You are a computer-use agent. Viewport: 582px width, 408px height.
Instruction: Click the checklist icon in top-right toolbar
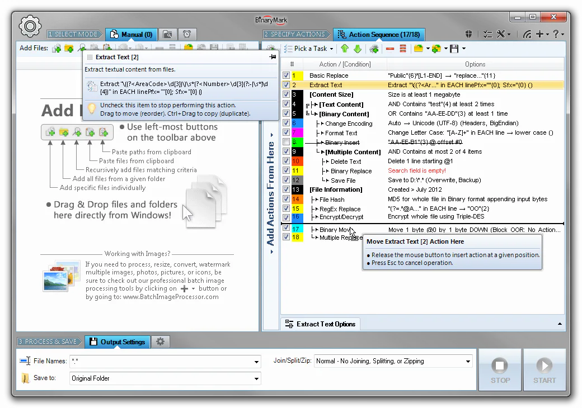click(x=488, y=34)
